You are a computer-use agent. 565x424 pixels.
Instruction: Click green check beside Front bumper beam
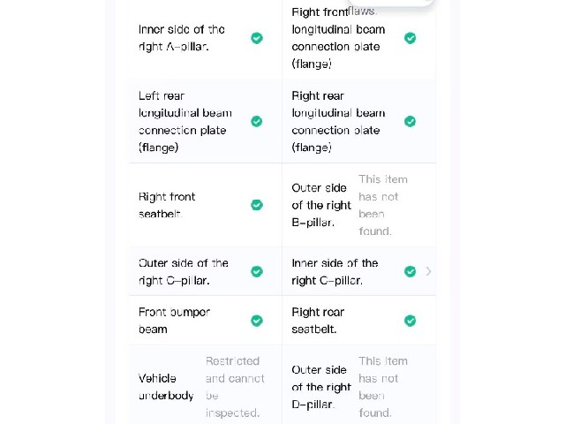(257, 321)
